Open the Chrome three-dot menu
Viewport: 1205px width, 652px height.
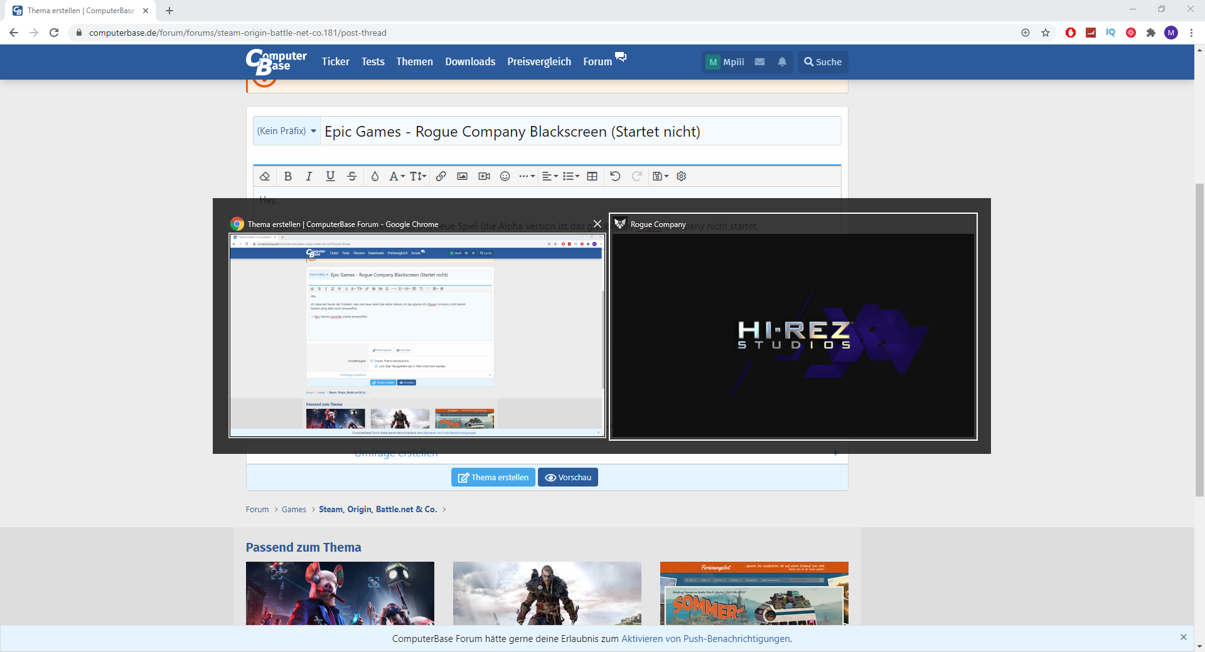click(x=1191, y=33)
